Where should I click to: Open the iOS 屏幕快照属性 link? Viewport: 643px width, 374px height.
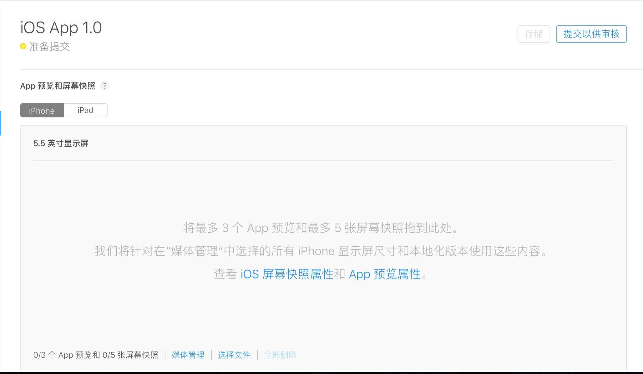287,274
